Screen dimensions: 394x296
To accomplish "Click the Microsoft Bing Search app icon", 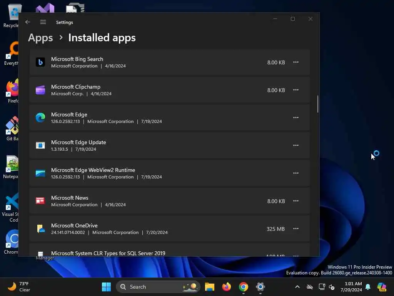I will pos(40,62).
